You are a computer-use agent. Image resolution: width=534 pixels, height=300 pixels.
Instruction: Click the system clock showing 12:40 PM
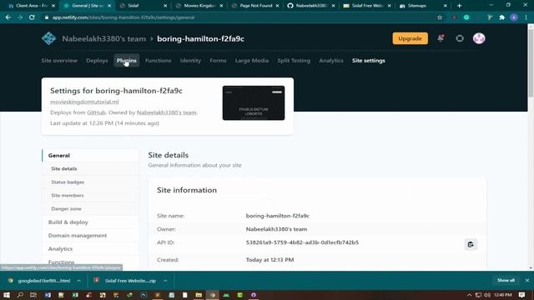pyautogui.click(x=502, y=295)
